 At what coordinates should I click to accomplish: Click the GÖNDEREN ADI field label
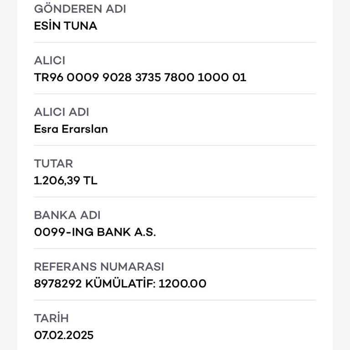(80, 9)
